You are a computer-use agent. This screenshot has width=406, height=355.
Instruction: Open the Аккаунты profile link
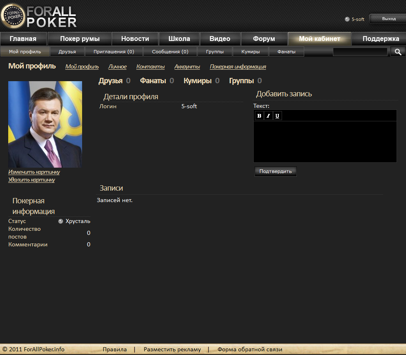[x=187, y=67]
